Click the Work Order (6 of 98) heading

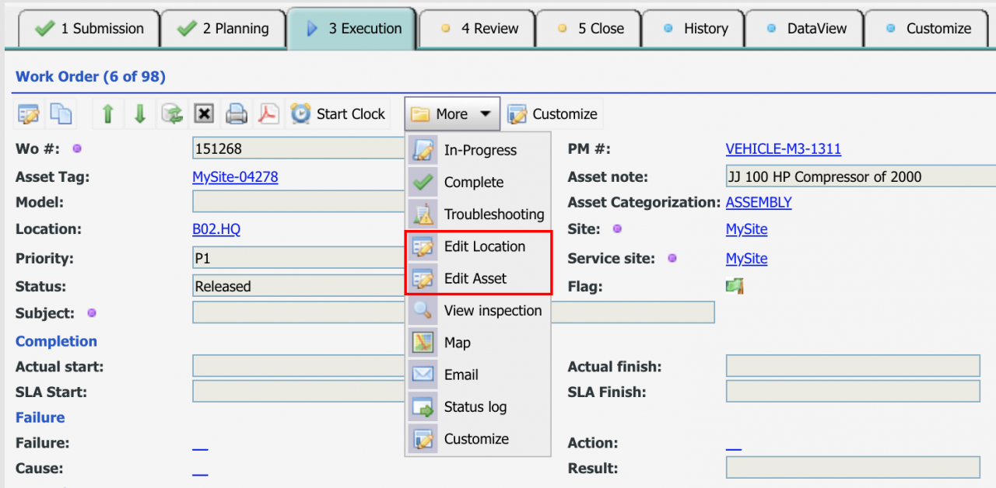click(x=90, y=76)
